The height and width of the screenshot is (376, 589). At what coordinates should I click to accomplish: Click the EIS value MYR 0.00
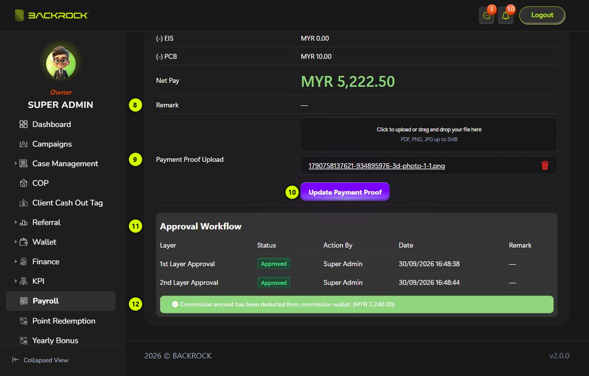315,38
